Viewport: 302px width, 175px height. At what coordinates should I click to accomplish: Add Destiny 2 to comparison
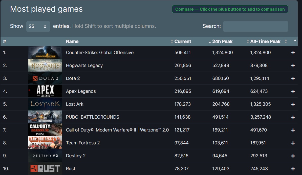[x=293, y=156]
